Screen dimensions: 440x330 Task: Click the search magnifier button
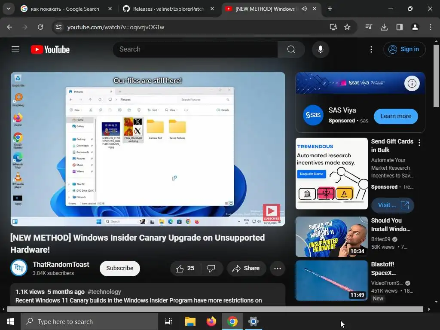point(291,49)
